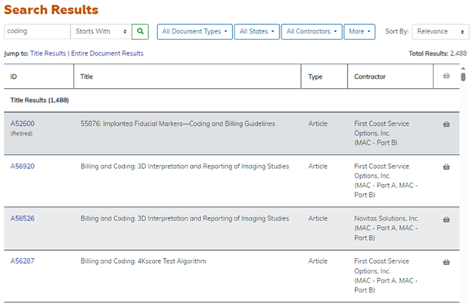Add article A56920 to basket
This screenshot has width=472, height=303.
pos(446,167)
